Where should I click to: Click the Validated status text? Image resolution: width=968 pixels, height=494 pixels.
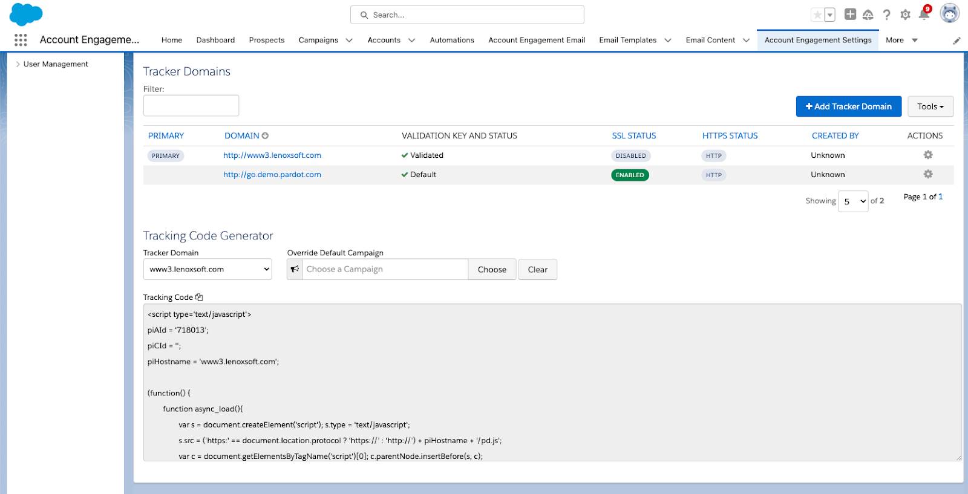(427, 155)
